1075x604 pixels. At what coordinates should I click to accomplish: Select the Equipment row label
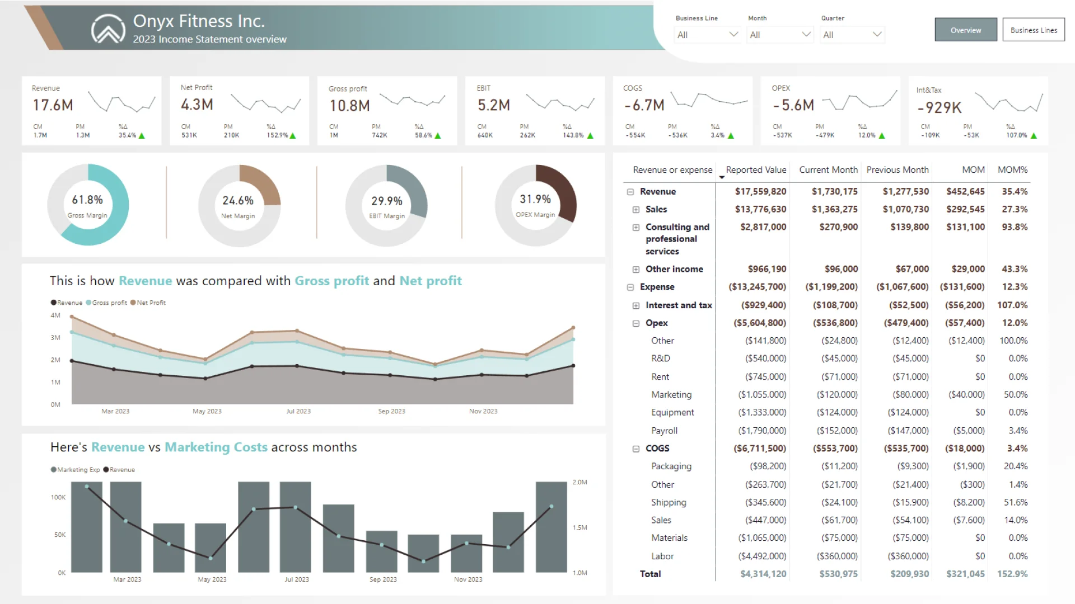point(672,413)
